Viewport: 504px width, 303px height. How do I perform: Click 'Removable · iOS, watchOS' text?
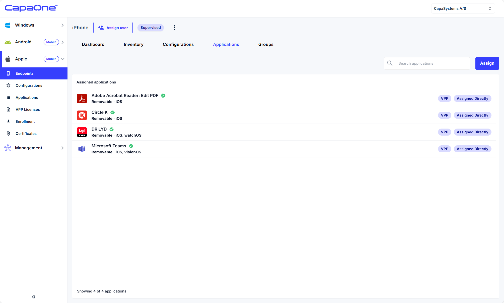(116, 135)
